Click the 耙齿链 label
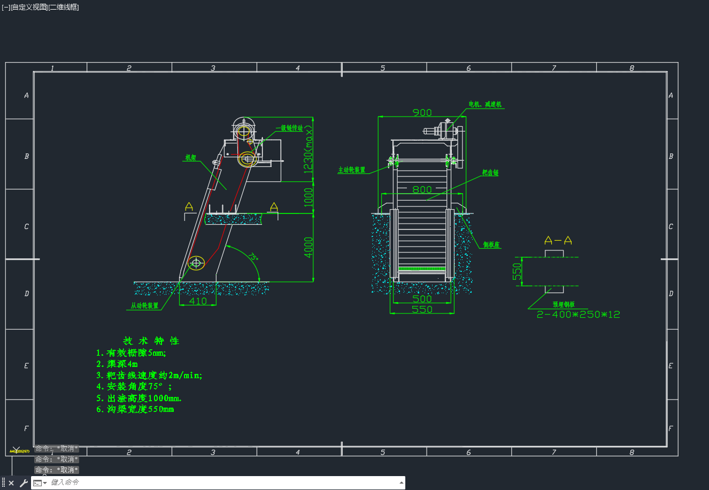This screenshot has height=490, width=709. pos(490,173)
